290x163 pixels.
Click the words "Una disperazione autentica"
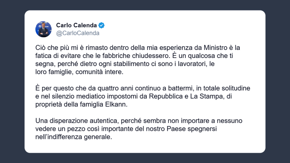[71, 121]
